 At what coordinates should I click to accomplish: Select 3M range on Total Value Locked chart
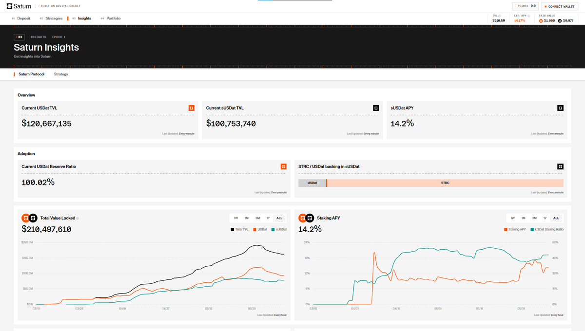257,218
